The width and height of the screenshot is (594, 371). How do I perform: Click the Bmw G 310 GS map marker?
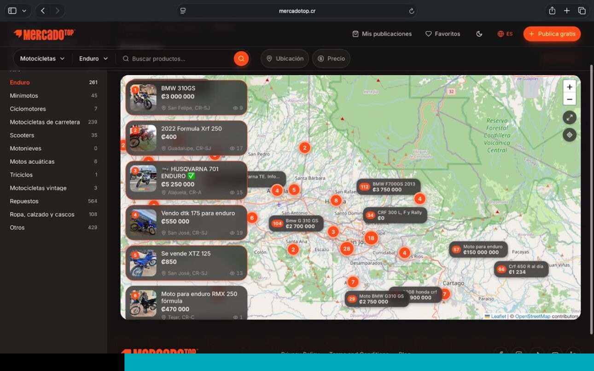pyautogui.click(x=297, y=223)
